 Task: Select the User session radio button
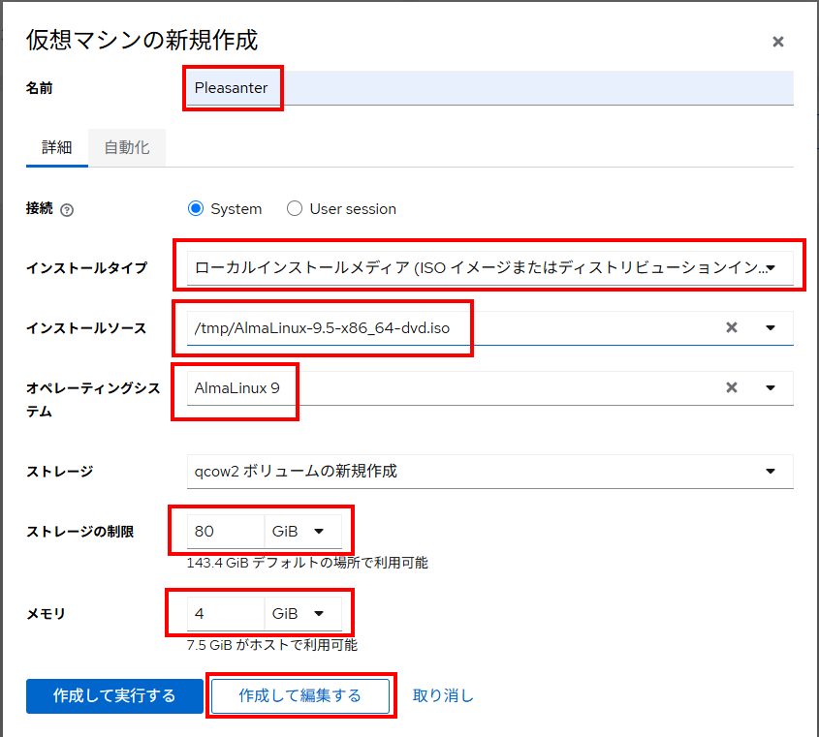[295, 208]
